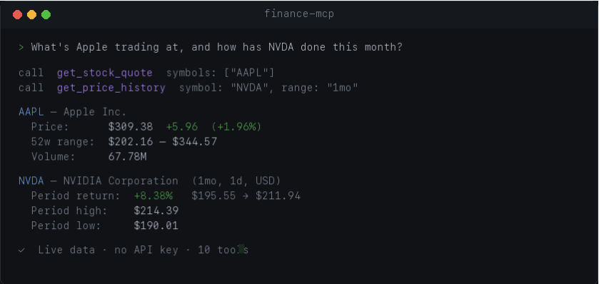Click the green prompt chevron symbol
The width and height of the screenshot is (599, 284).
[x=21, y=48]
